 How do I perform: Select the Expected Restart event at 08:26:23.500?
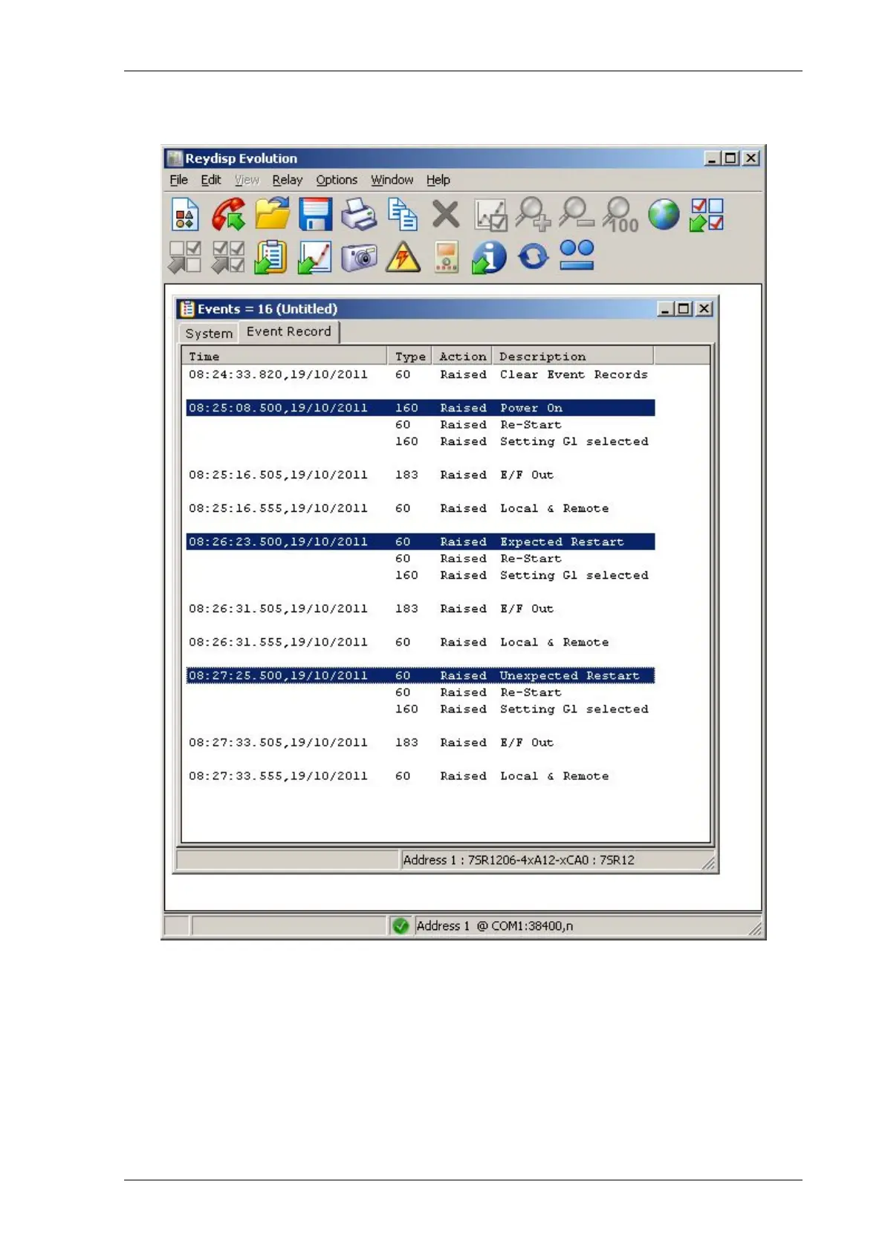pos(421,542)
